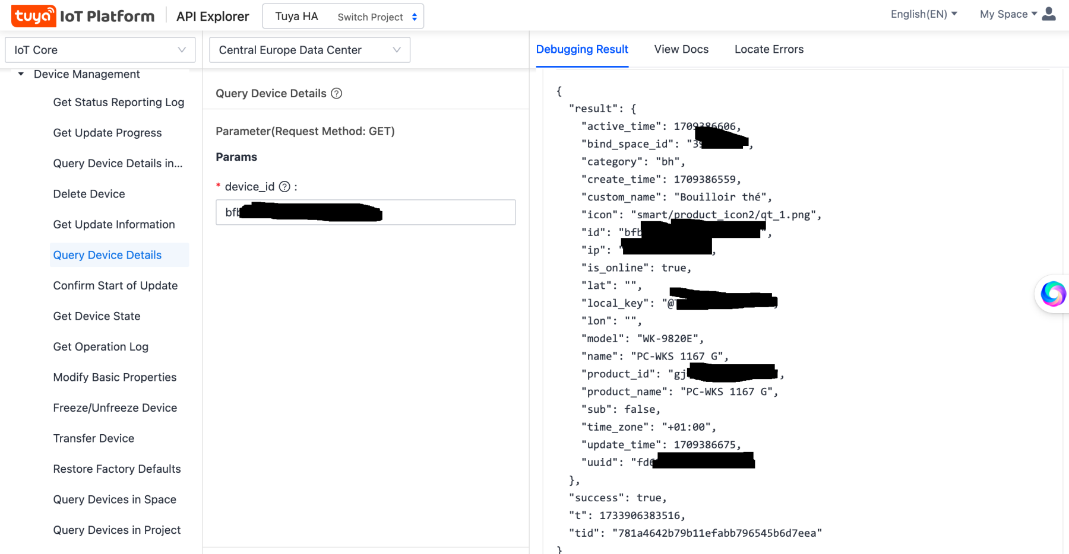The image size is (1069, 554).
Task: Select Get Update Information
Action: tap(114, 224)
